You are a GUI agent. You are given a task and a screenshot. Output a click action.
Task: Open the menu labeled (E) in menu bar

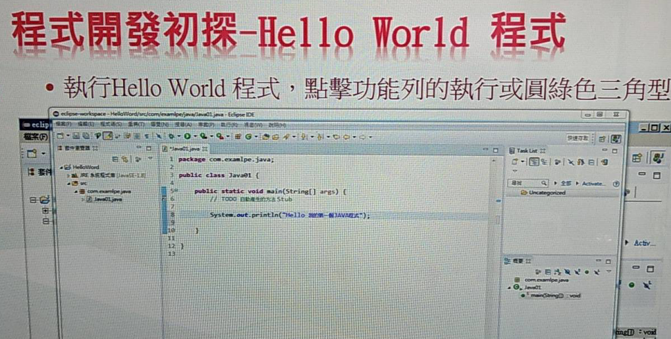86,124
